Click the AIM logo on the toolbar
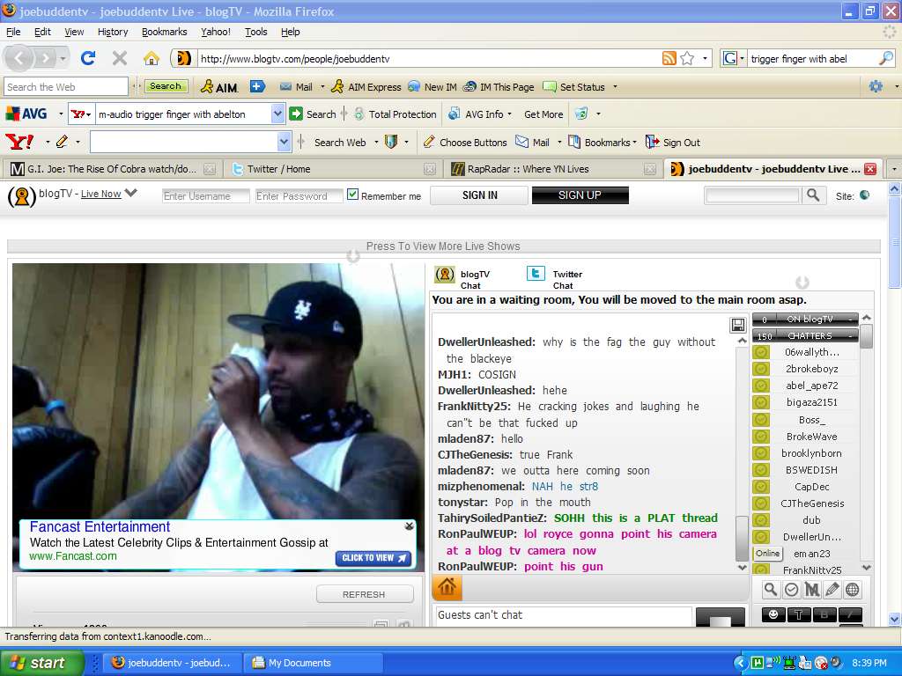The width and height of the screenshot is (902, 676). click(x=219, y=87)
